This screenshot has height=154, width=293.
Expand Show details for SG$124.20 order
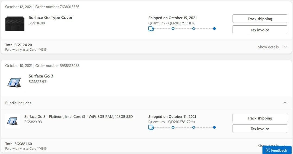click(268, 47)
